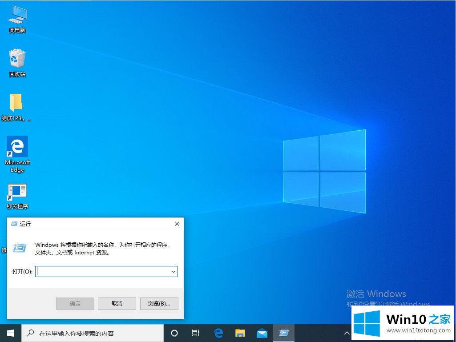The image size is (456, 342).
Task: Select the Microsoft Edge desktop shortcut
Action: 17,154
